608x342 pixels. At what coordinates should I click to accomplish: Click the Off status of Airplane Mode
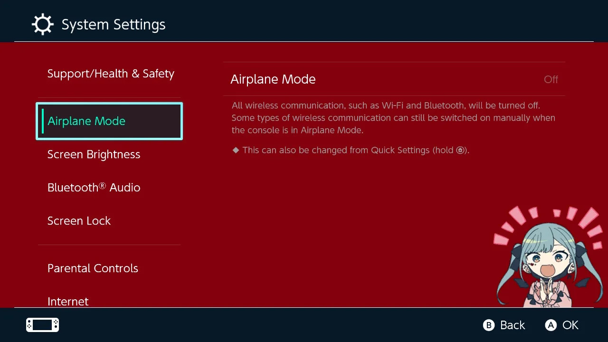click(x=551, y=79)
